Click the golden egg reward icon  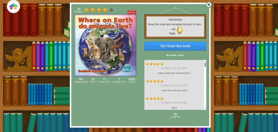pos(180,30)
